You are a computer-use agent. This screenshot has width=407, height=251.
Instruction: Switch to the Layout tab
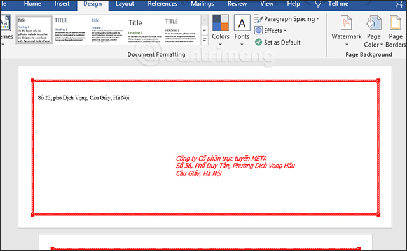click(x=125, y=4)
